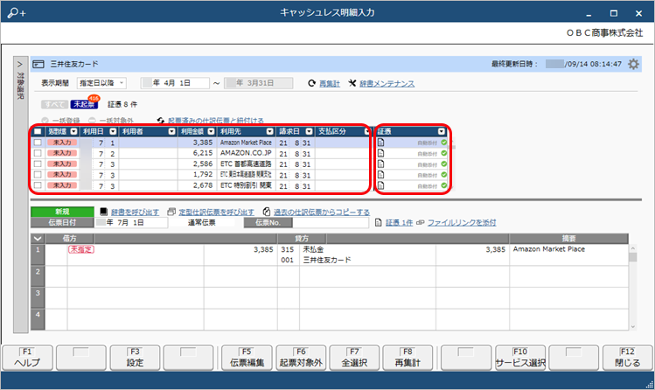Image resolution: width=655 pixels, height=390 pixels.
Task: Click the circular refresh icon before 再集計
Action: (x=311, y=83)
